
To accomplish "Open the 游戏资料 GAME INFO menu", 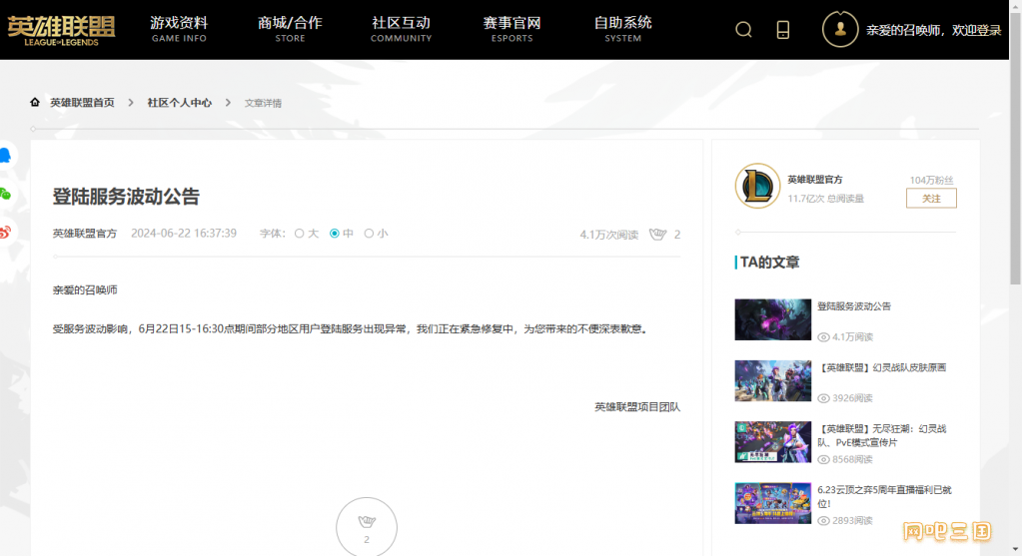I will point(179,29).
